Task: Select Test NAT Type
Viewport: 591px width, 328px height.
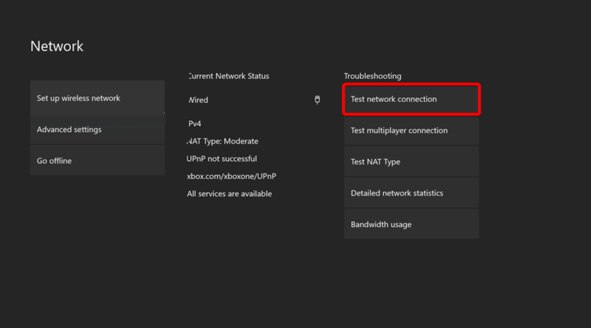Action: point(411,161)
